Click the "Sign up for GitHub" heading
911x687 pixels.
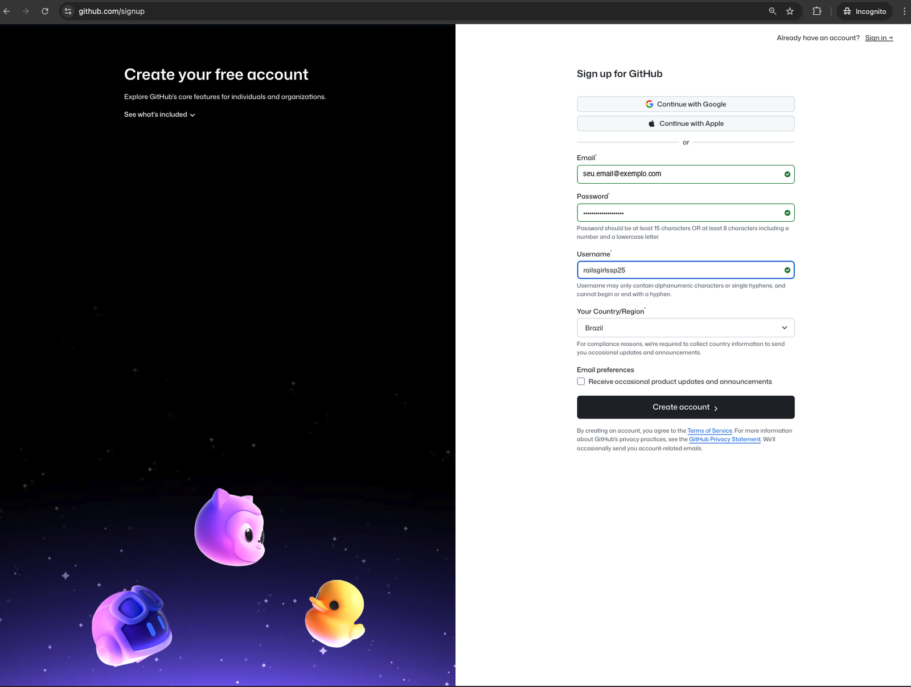coord(619,74)
